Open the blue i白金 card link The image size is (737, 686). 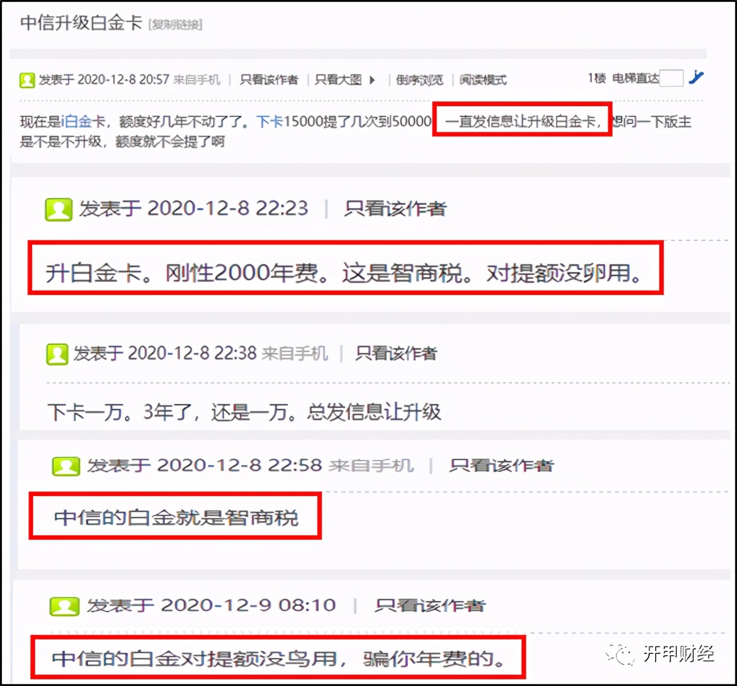point(76,120)
